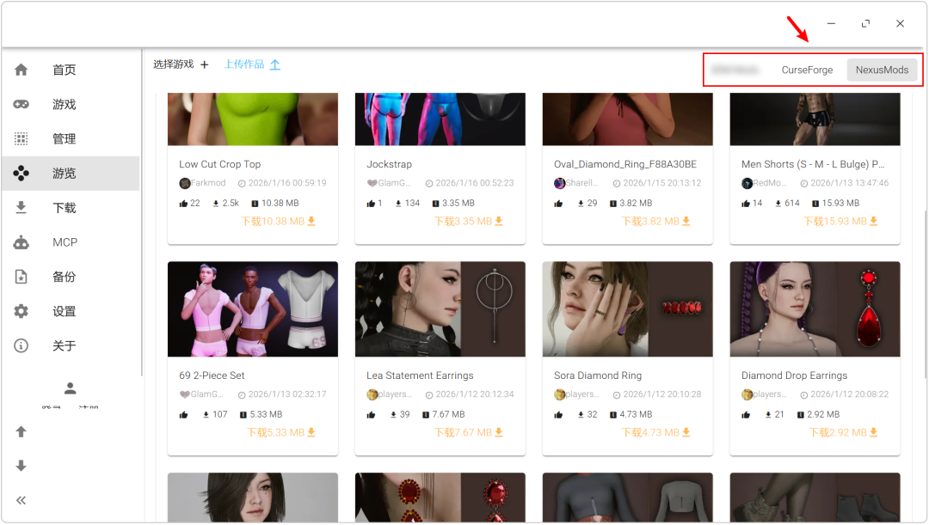The height and width of the screenshot is (525, 929).
Task: Click Farkmod author avatar
Action: [x=185, y=184]
